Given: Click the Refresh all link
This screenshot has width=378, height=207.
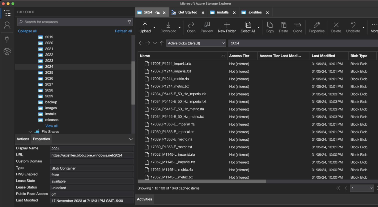Looking at the screenshot, I should 123,31.
